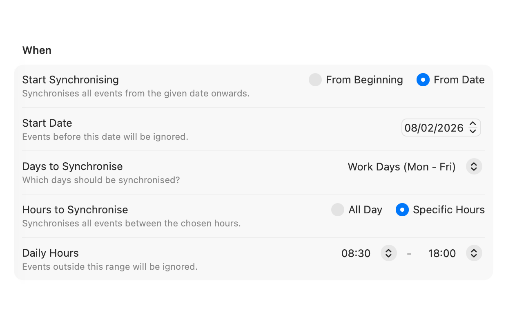Click the up arrow on the Start Date stepper
Viewport: 506px width, 329px height.
[473, 125]
